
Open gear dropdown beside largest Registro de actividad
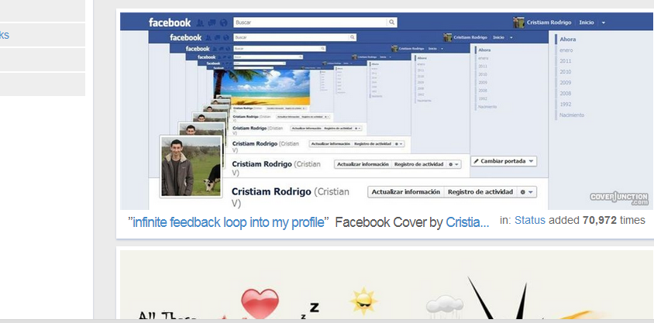tap(527, 192)
